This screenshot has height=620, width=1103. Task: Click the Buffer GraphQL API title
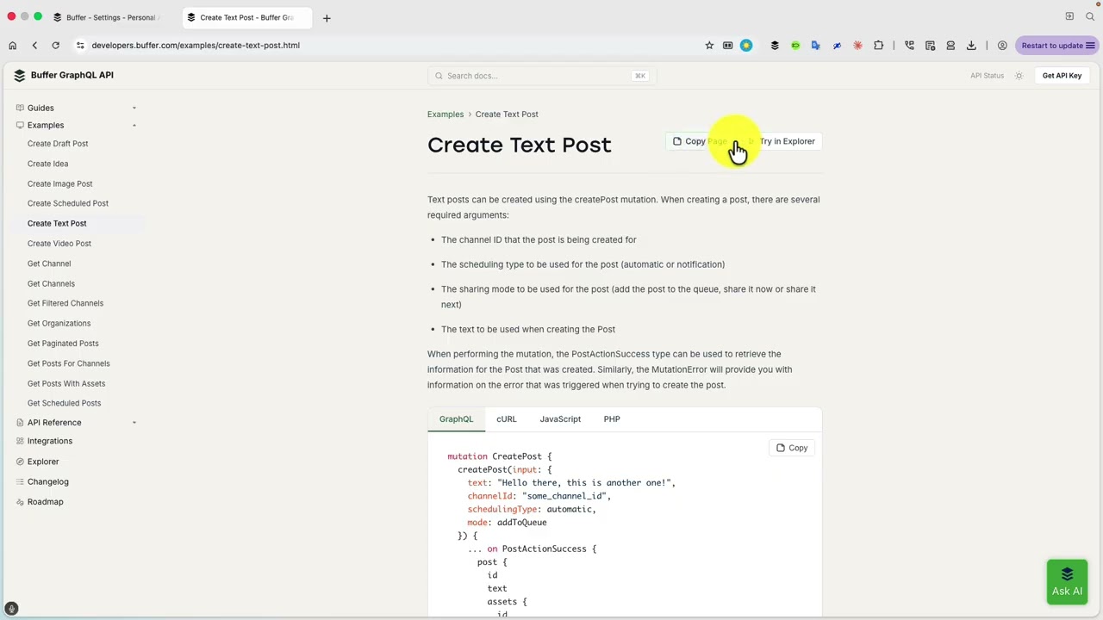pos(72,76)
